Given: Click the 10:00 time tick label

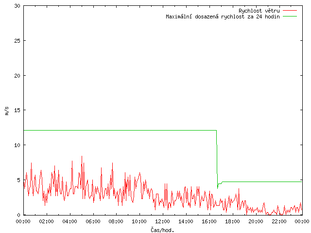Looking at the screenshot, I should click(x=139, y=221).
